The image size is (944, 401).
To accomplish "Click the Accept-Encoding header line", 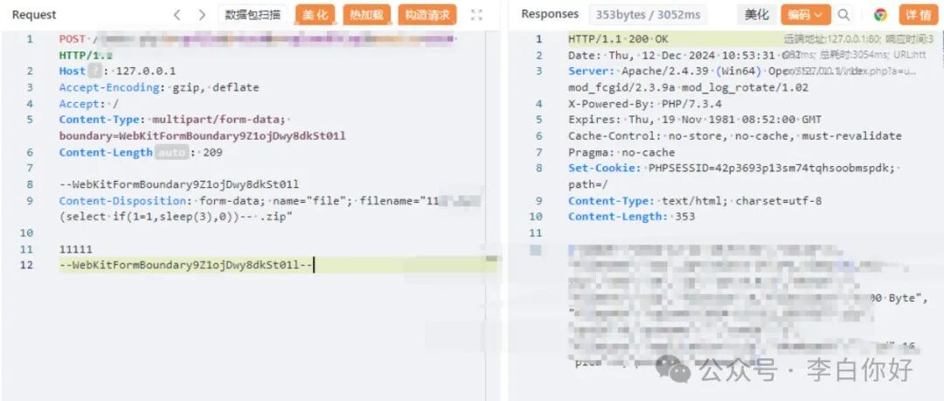I will click(x=159, y=87).
